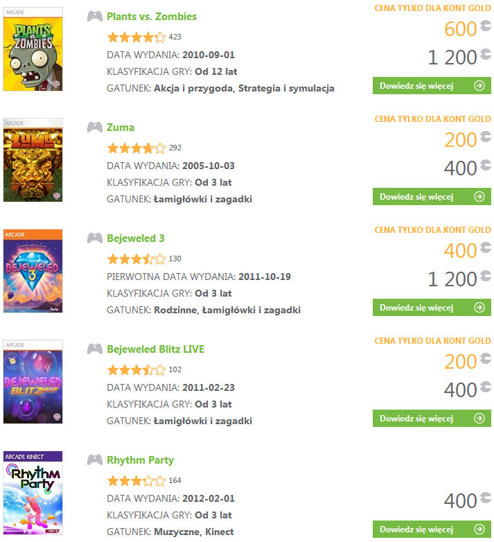Click the star rating under Rhythm Party
This screenshot has width=494, height=542.
click(x=136, y=480)
